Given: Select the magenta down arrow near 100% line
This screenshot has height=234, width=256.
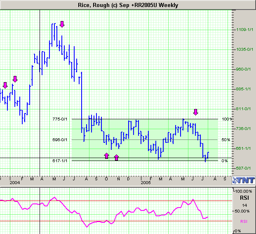Looking at the screenshot, I should [x=196, y=112].
